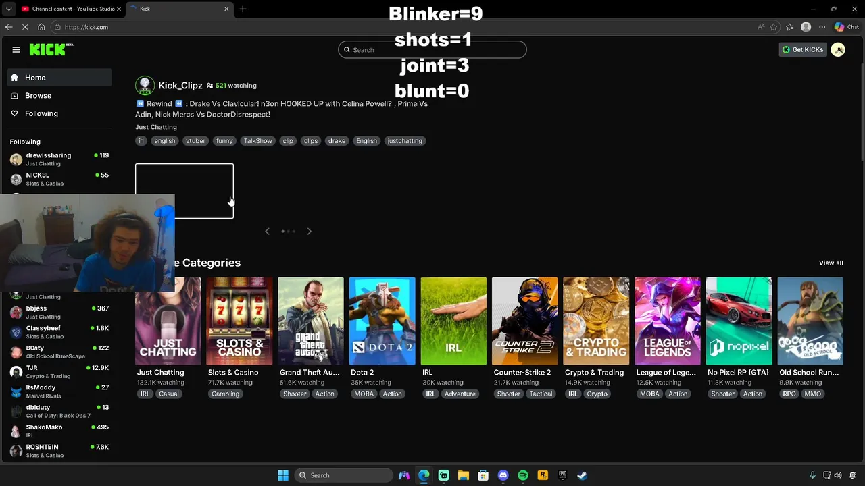Open the tab search dropdown arrow

8,9
